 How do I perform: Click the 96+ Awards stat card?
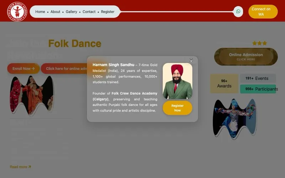pos(224,84)
